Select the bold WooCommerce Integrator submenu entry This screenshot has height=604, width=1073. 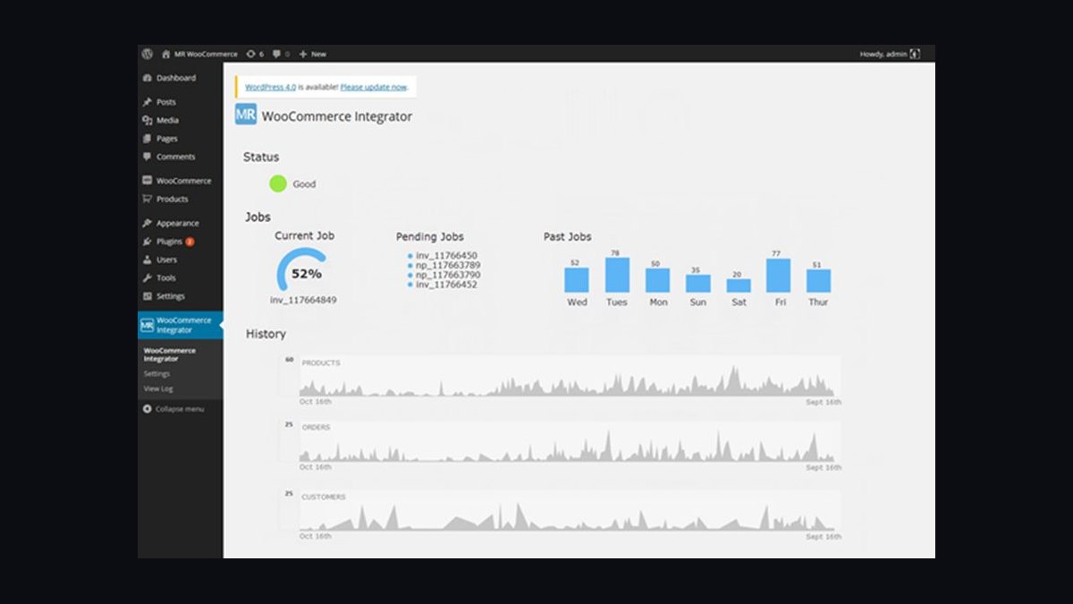point(170,354)
